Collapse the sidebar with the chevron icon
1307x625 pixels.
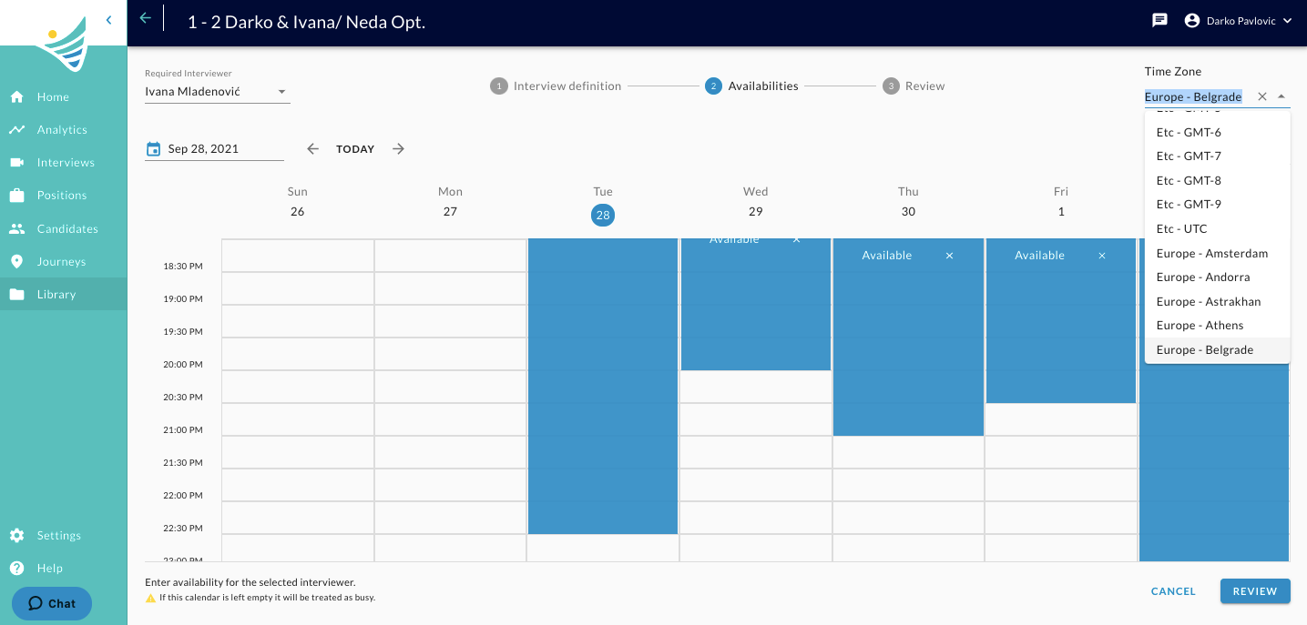click(108, 19)
